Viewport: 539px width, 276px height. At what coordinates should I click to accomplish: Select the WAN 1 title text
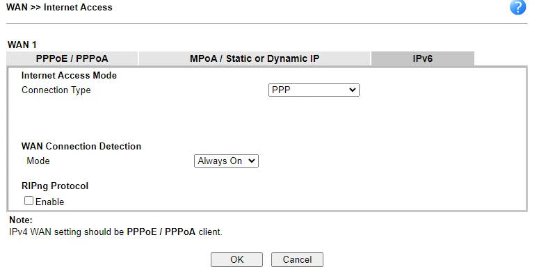[x=22, y=44]
